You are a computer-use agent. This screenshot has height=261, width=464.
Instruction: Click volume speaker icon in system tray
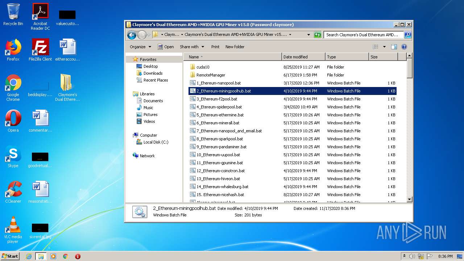(x=412, y=256)
